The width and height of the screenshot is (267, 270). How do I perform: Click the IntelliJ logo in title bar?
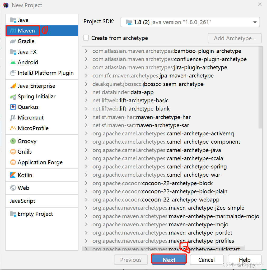pyautogui.click(x=6, y=5)
